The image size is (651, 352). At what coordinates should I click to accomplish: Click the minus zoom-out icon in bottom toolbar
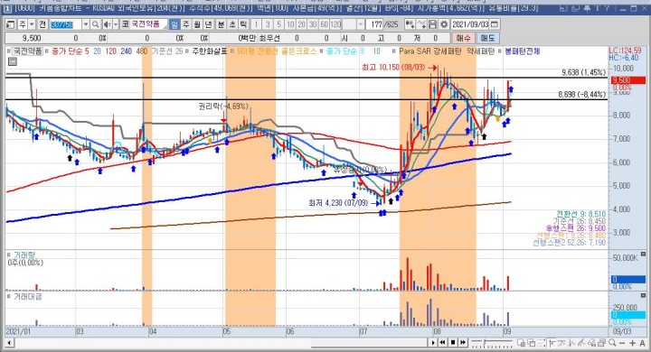(622, 343)
